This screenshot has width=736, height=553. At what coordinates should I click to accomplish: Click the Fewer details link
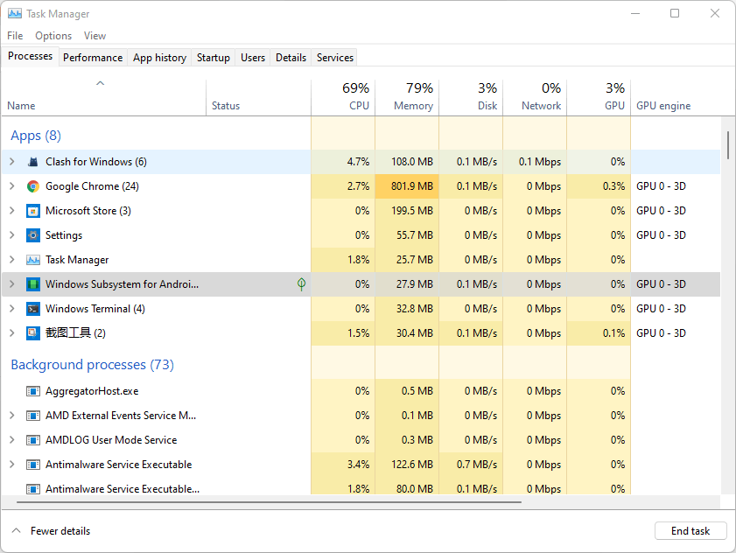(60, 531)
